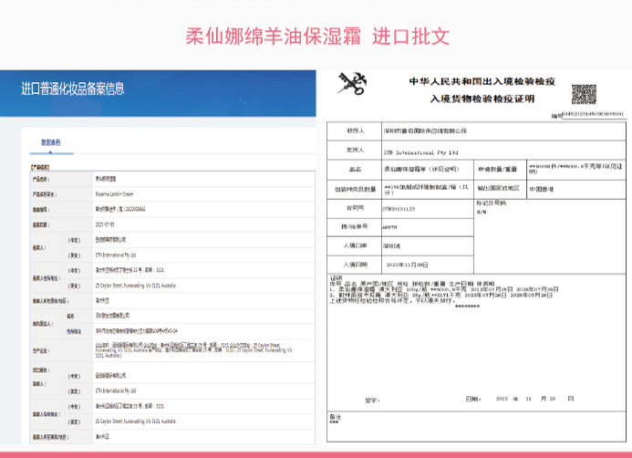Select the heading 柔仙娜绵羊油保湿霜 进口批文

click(317, 36)
